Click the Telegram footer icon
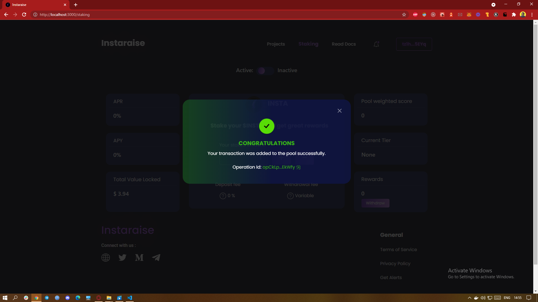538x302 pixels. (x=156, y=257)
